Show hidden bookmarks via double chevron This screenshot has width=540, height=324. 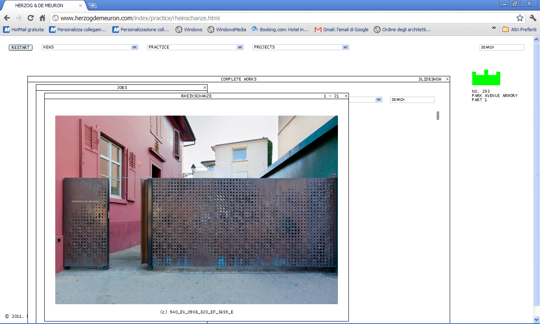coord(494,29)
